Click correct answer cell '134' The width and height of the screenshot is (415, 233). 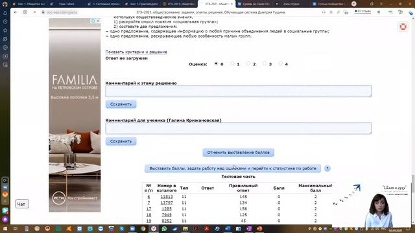(243, 203)
